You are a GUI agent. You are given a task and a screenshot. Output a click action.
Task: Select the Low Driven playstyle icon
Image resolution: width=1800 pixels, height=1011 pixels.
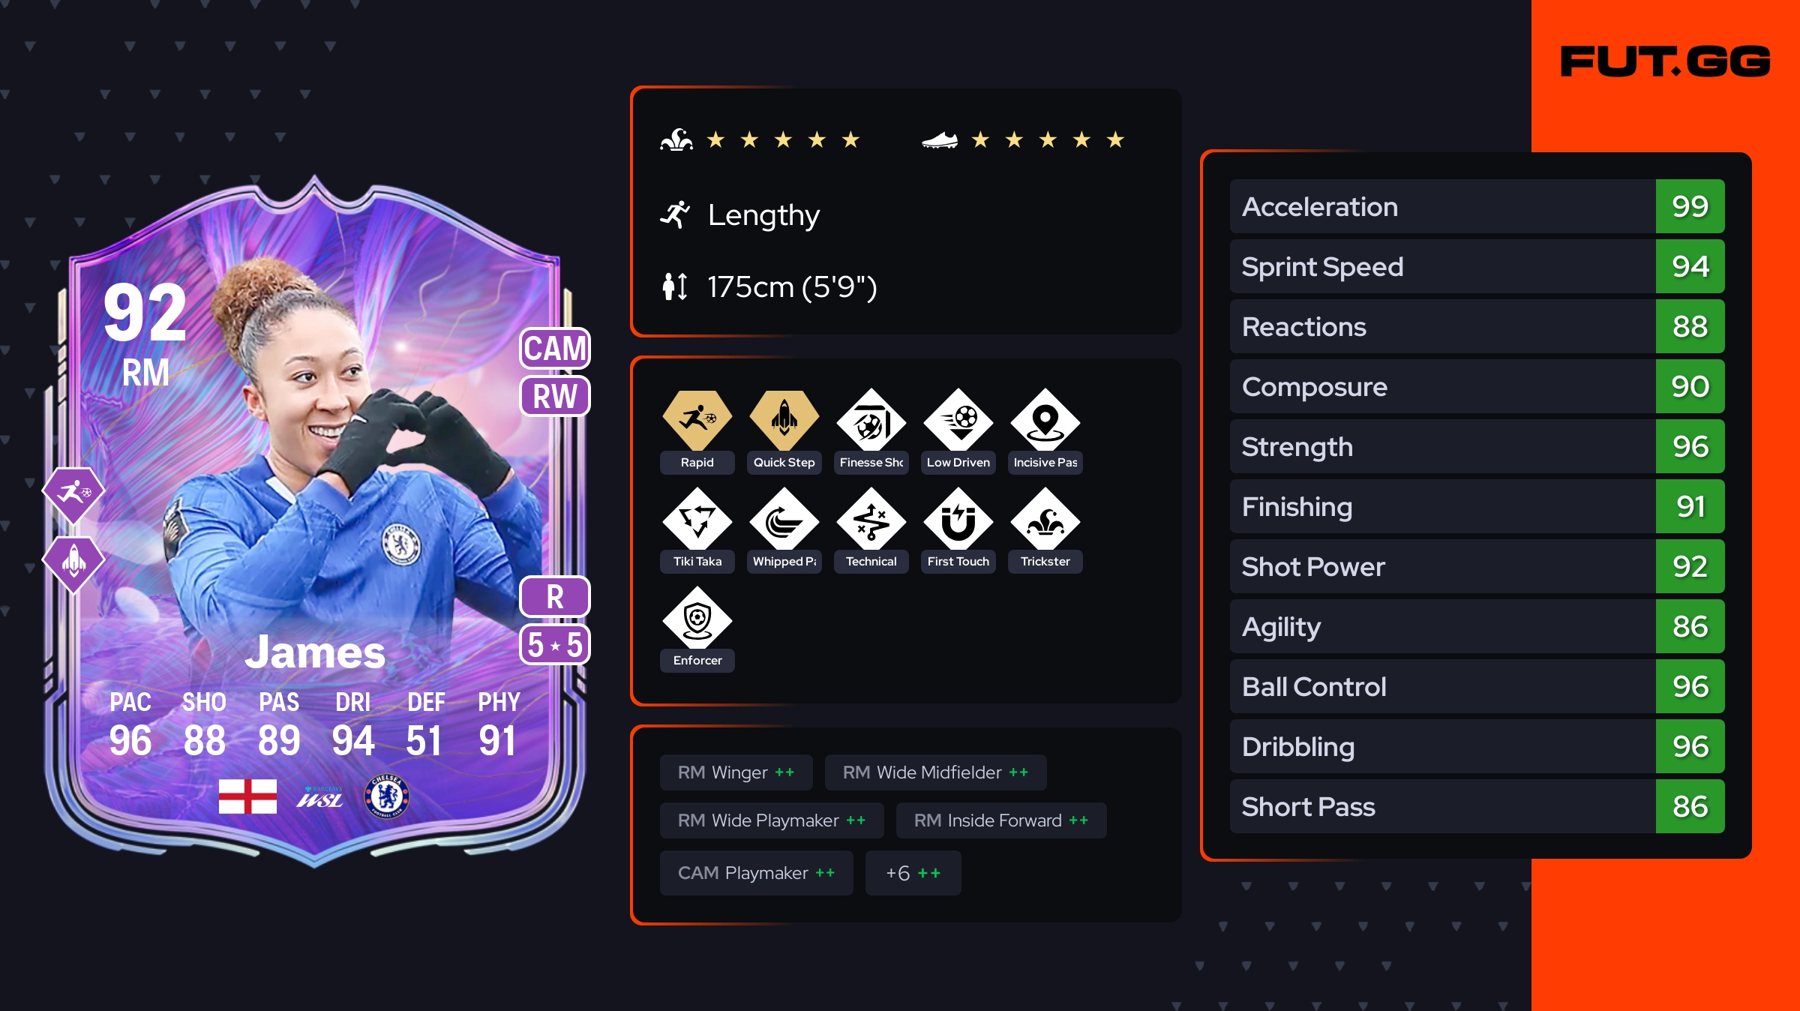click(958, 419)
